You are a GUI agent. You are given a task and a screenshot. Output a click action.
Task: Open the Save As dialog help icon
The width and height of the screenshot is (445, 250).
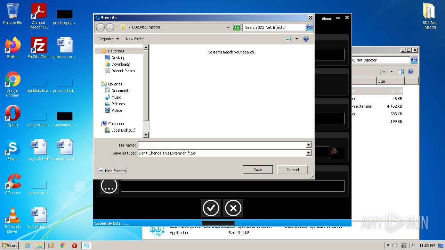(x=306, y=39)
